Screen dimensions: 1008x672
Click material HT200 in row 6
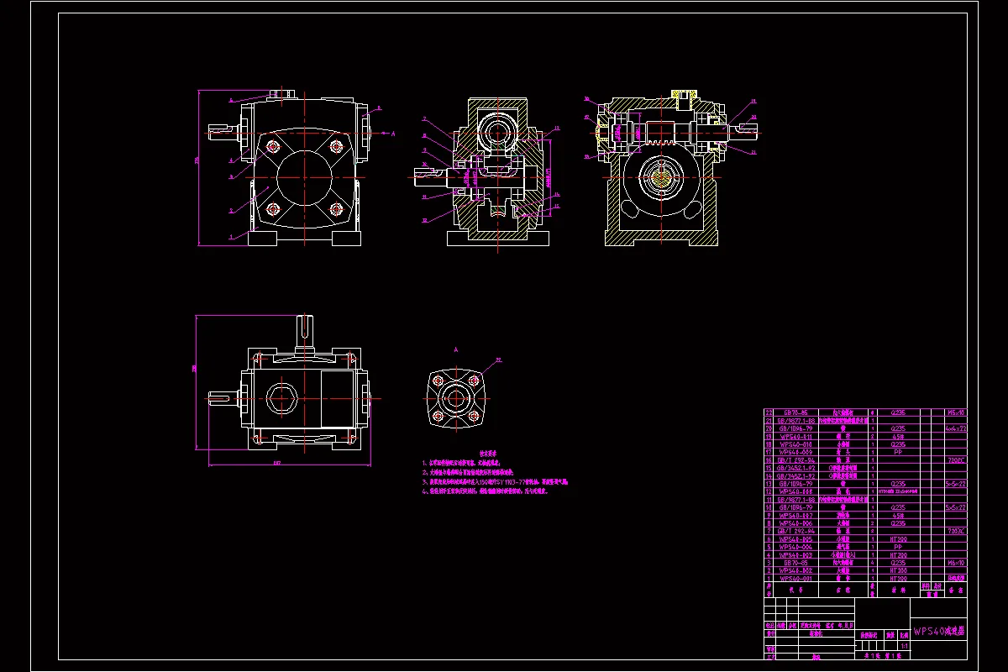[898, 539]
